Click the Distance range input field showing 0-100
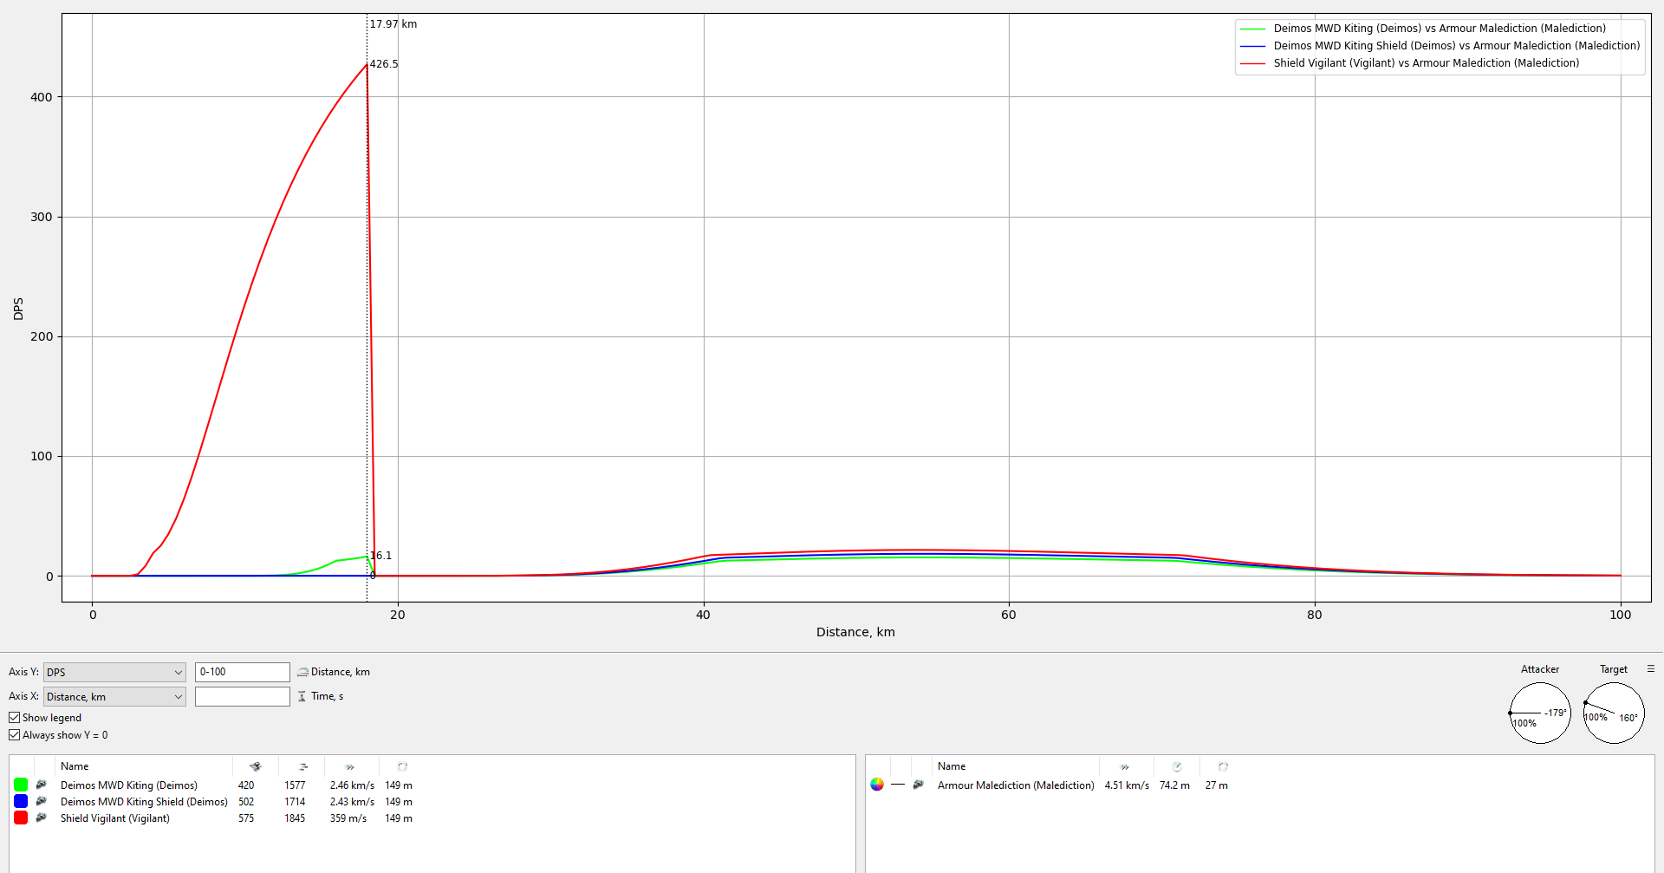Viewport: 1664px width, 873px height. [242, 672]
